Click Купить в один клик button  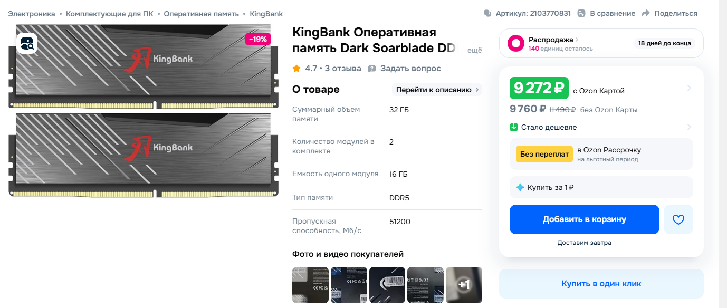pos(601,284)
